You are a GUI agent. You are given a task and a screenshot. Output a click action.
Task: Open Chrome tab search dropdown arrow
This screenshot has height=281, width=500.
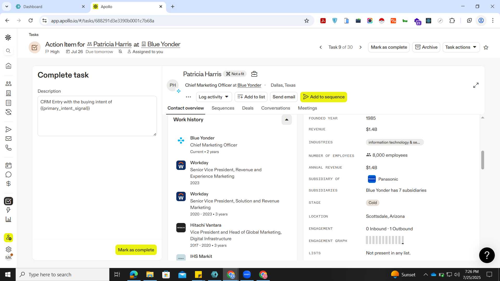7,7
